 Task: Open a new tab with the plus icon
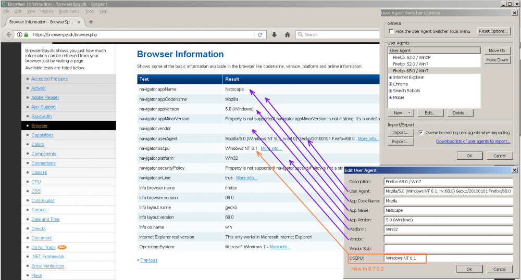tap(91, 22)
